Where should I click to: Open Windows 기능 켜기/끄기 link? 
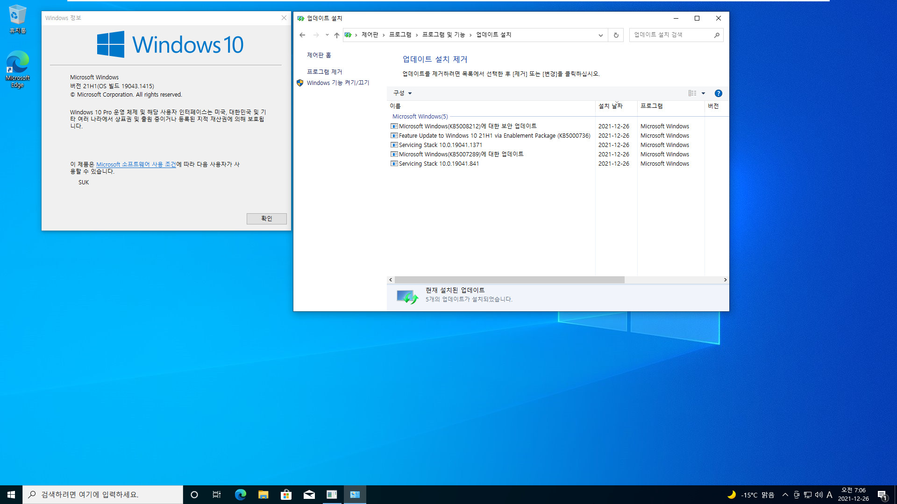338,83
